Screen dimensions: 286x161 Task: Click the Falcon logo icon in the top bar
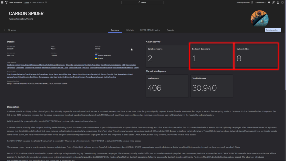(x=6, y=3)
